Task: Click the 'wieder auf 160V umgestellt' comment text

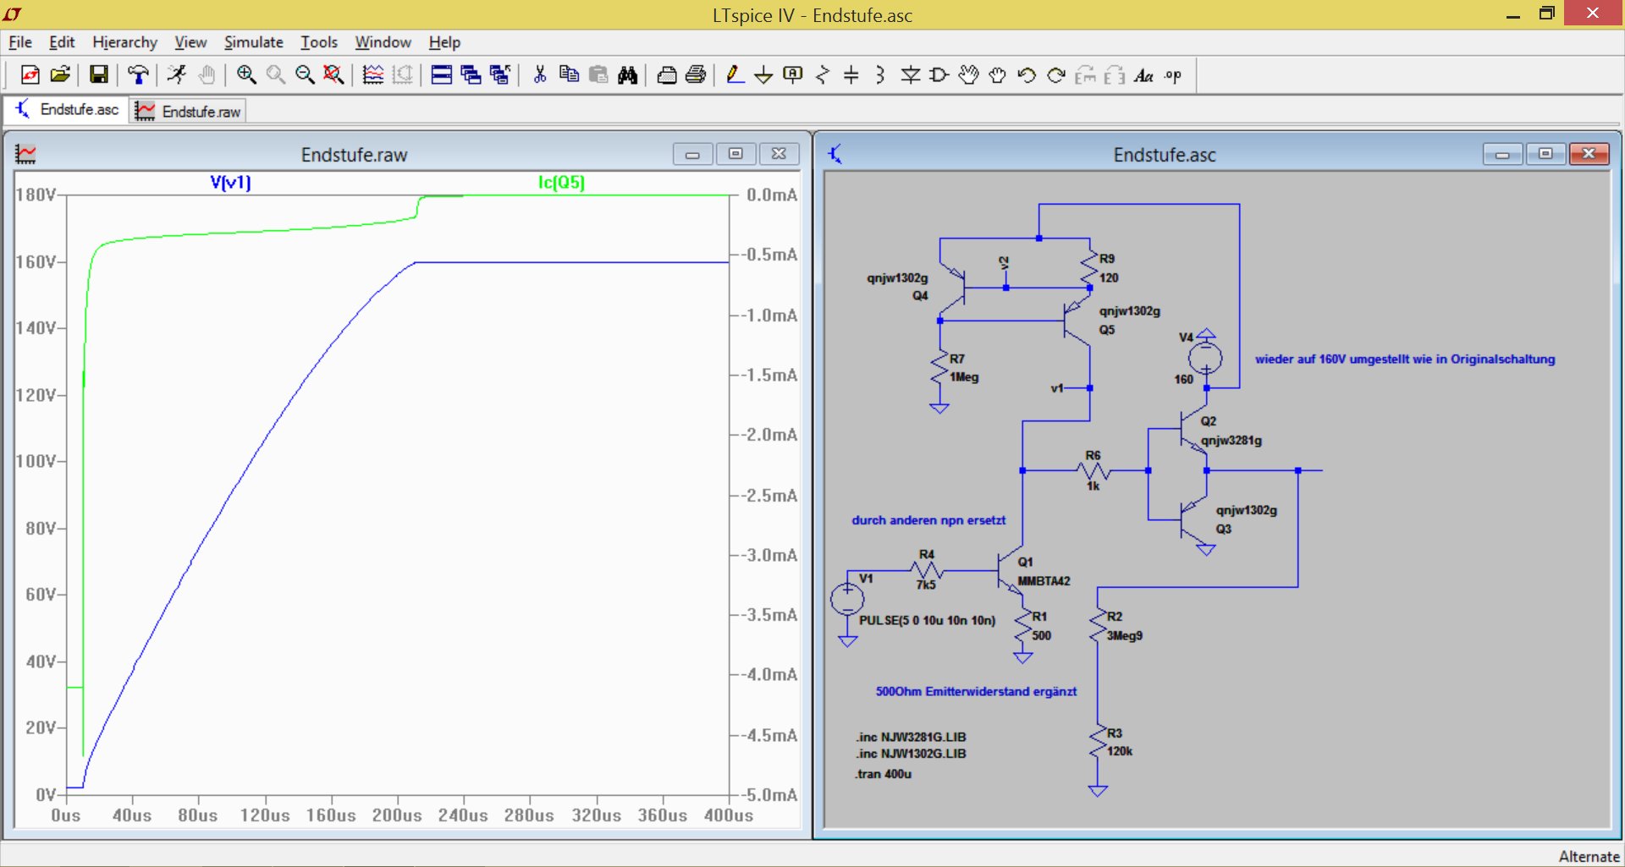Action: (1405, 359)
